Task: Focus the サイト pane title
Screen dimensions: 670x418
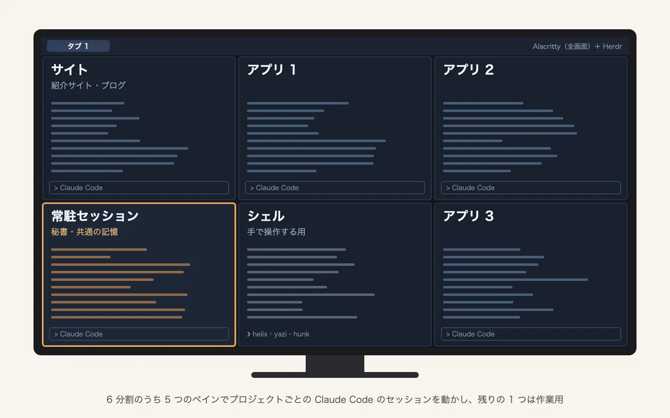Action: (x=70, y=69)
